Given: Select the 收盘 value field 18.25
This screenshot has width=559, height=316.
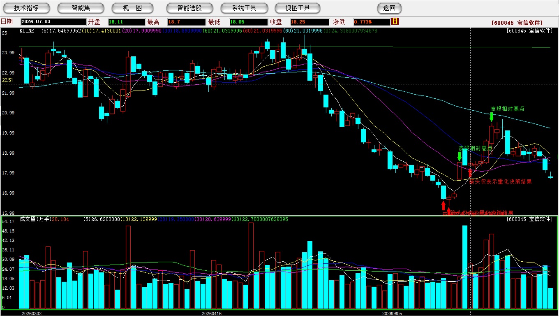Looking at the screenshot, I should tap(310, 22).
